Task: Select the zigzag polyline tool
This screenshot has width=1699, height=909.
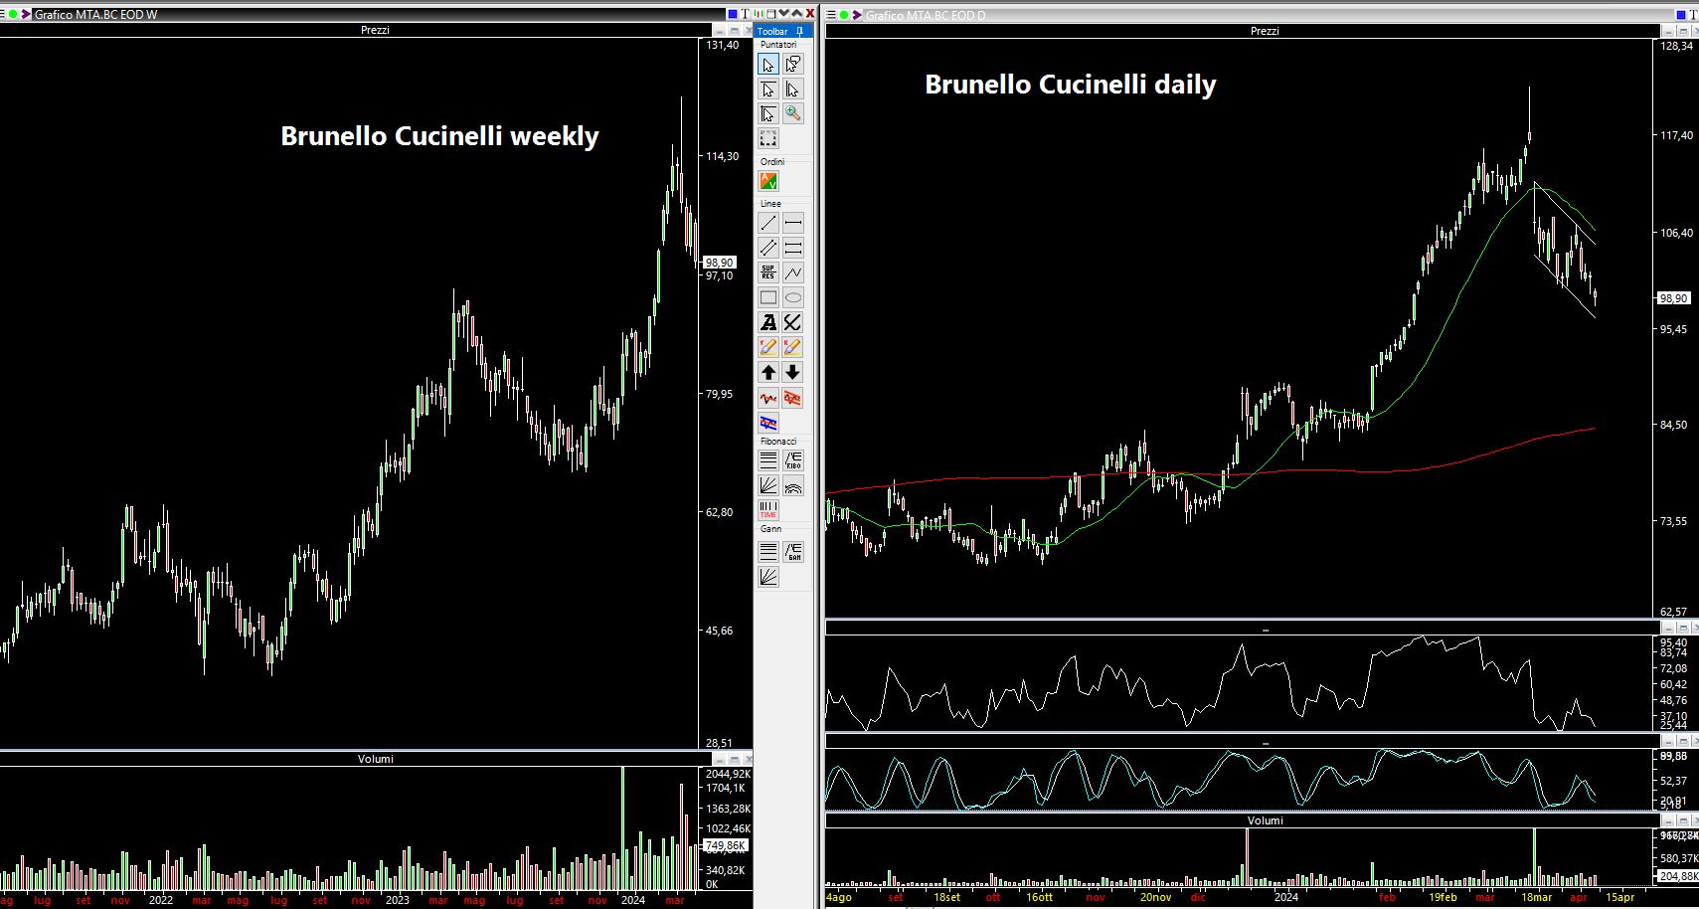Action: point(793,273)
